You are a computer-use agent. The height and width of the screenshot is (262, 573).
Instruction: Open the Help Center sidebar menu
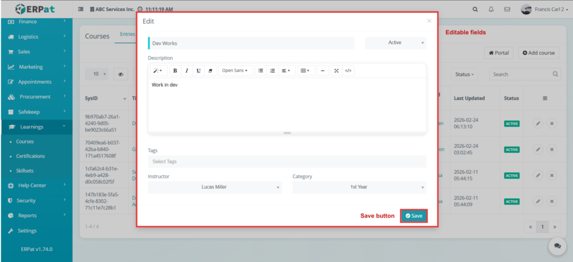click(x=36, y=185)
